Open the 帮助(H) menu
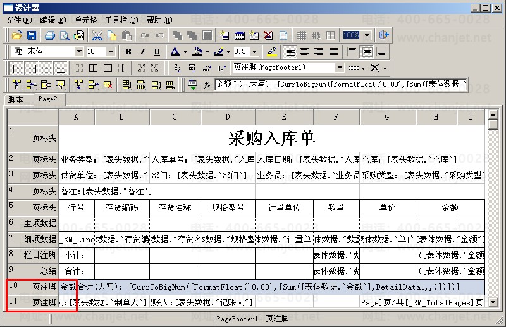 point(159,20)
